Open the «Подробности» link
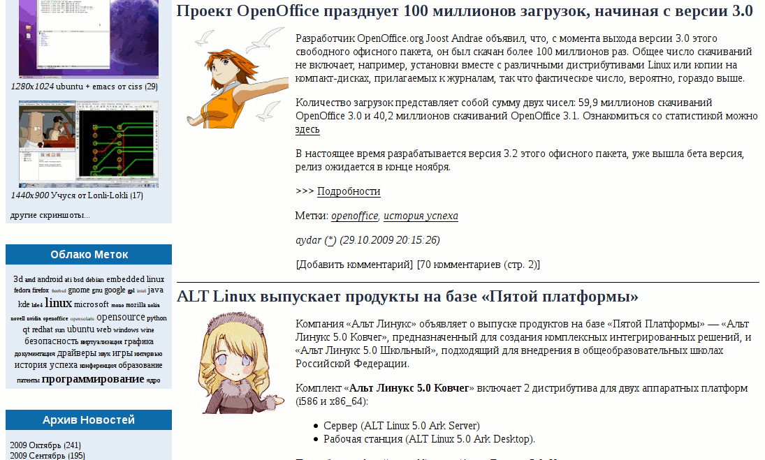Screen dimensions: 765x460 pos(349,191)
